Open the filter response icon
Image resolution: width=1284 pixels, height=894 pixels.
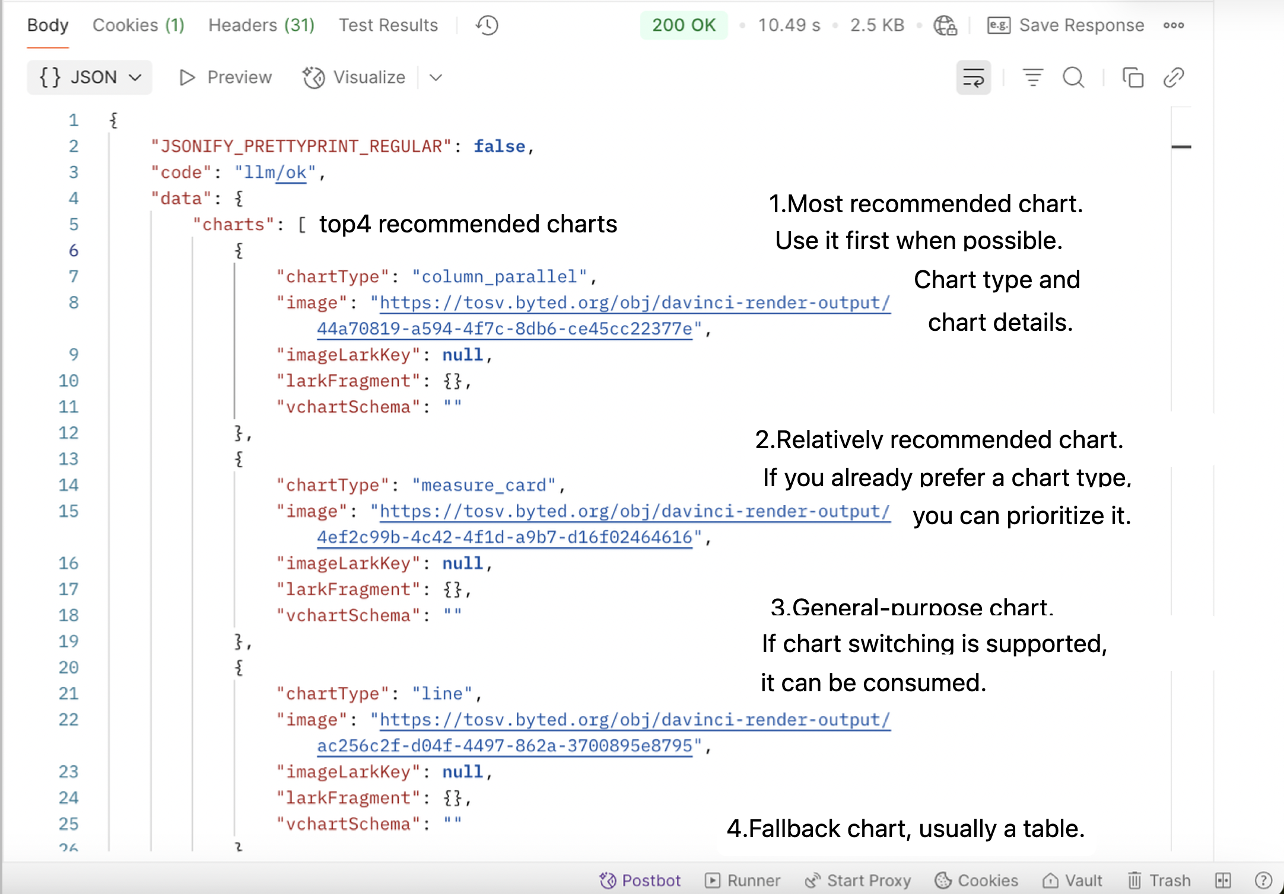1032,78
